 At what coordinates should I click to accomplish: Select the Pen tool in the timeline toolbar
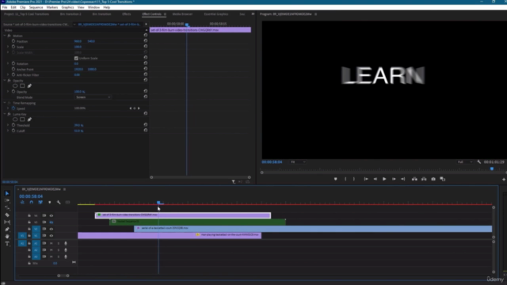click(x=7, y=229)
